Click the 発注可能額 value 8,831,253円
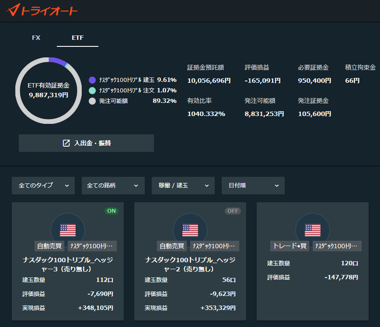The width and height of the screenshot is (380, 327). [x=264, y=114]
